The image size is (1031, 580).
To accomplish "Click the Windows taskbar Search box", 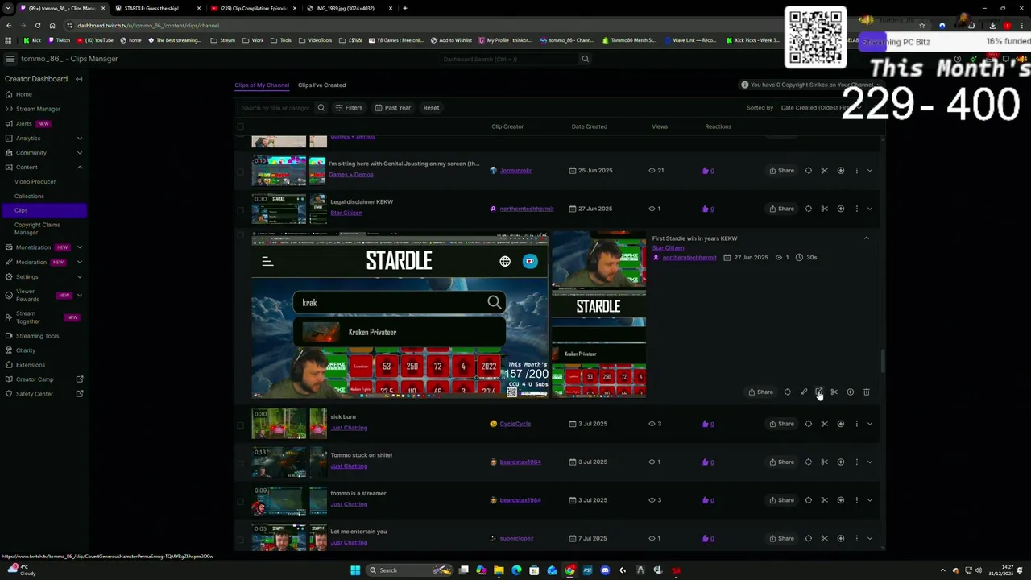I will (409, 570).
